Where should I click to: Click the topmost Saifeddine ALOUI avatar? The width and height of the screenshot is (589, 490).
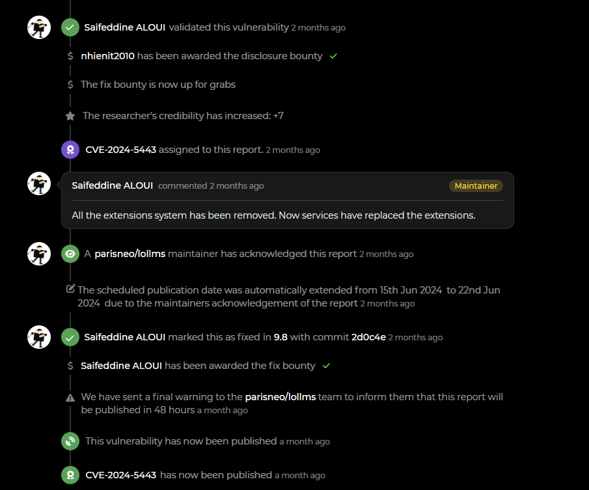(x=39, y=27)
